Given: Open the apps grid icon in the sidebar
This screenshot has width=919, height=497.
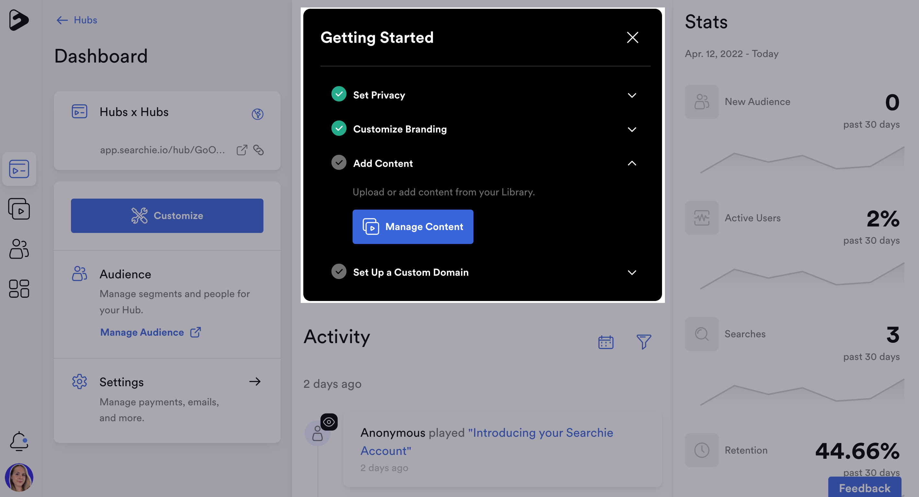Looking at the screenshot, I should [x=19, y=289].
